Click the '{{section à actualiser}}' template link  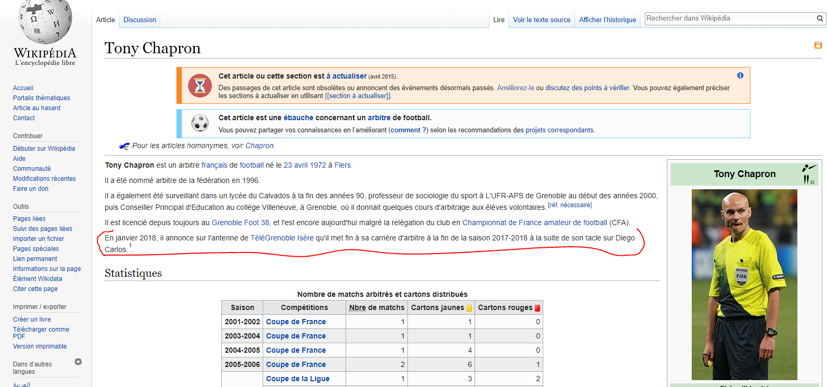pyautogui.click(x=358, y=96)
